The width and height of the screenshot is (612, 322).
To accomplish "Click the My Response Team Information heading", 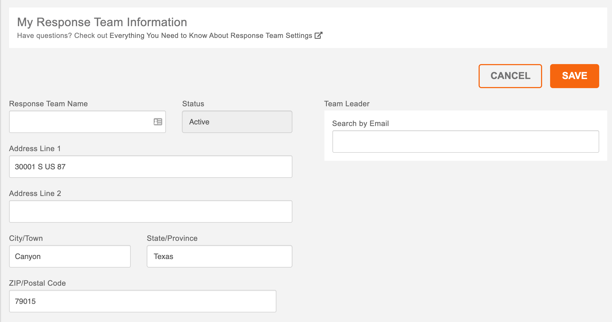I will (102, 22).
